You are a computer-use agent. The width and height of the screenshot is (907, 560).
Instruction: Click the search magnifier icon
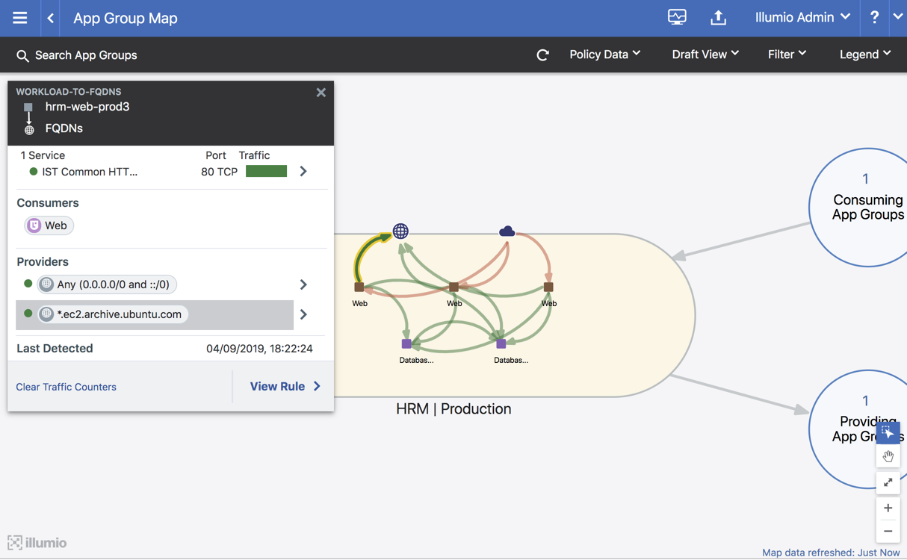point(22,55)
